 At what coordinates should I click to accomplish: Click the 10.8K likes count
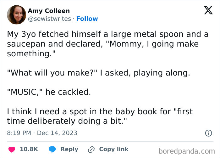pos(29,149)
